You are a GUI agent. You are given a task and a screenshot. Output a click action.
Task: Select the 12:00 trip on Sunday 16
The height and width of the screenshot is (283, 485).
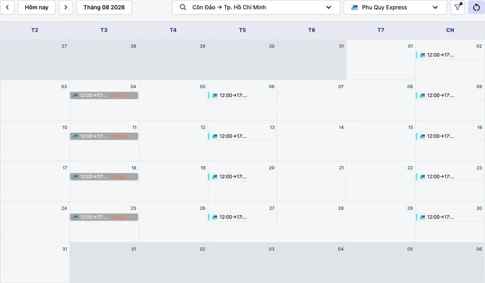[450, 136]
